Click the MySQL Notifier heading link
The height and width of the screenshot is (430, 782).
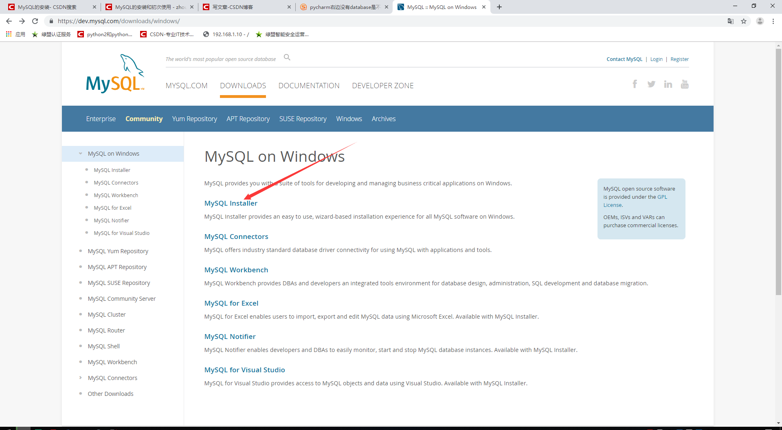230,337
